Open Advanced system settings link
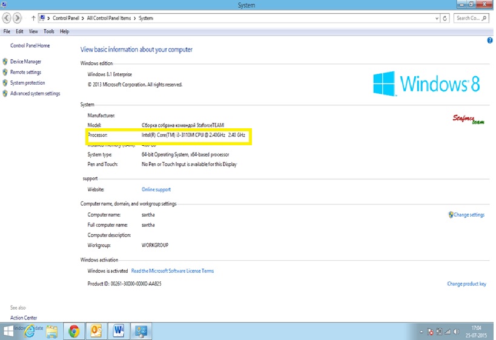 tap(35, 94)
